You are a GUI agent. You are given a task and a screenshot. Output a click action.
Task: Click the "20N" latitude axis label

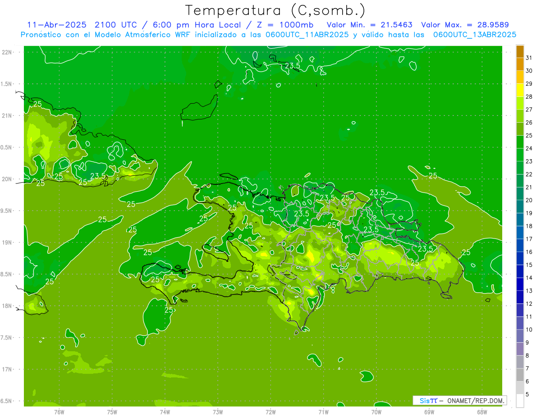[x=7, y=179]
